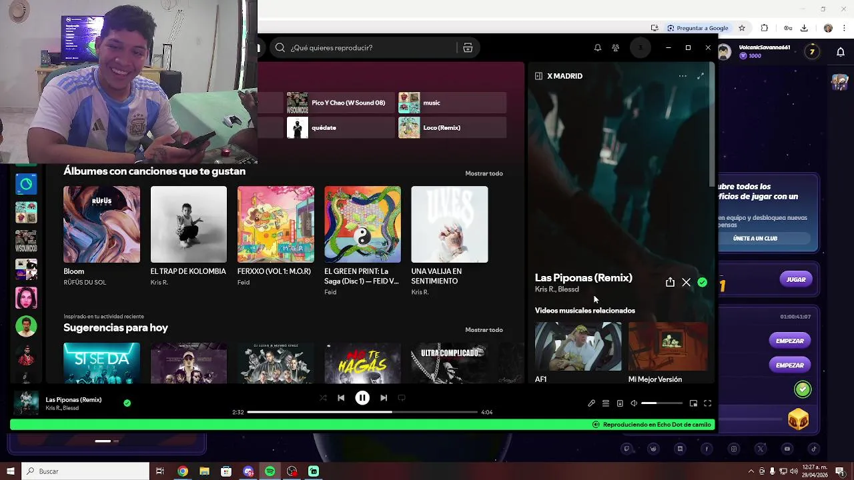Open the Chrome extensions puzzle icon

[x=765, y=28]
